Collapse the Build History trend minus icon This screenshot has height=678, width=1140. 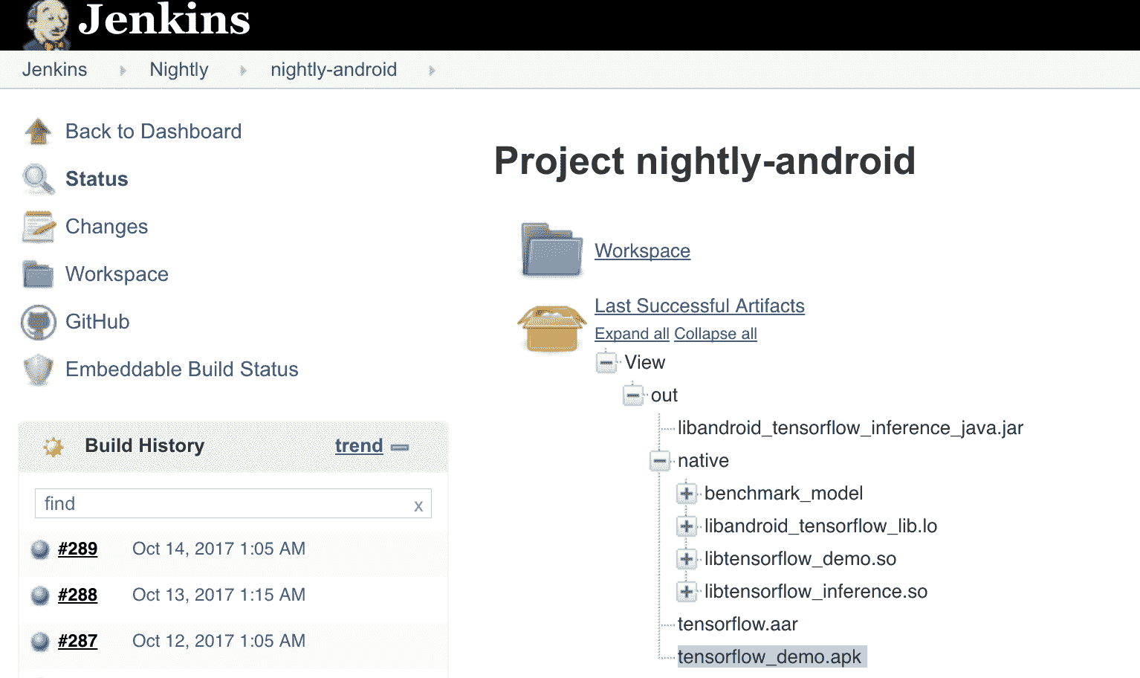coord(400,447)
